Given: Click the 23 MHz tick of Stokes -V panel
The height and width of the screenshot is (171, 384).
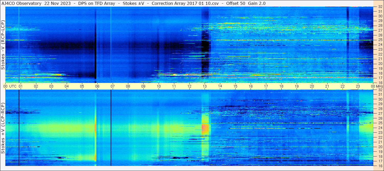Looking at the screenshot, I should (380, 49).
